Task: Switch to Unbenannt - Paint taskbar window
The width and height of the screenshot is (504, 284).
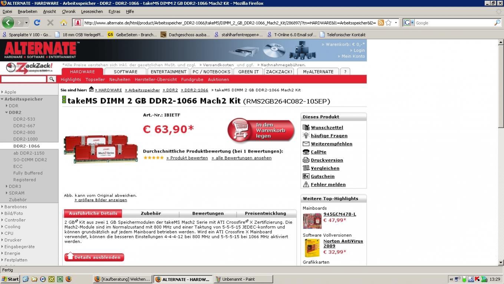Action: pyautogui.click(x=243, y=279)
